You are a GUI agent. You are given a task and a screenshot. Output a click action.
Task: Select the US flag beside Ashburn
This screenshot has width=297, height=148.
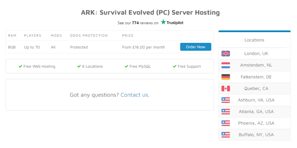tap(225, 100)
